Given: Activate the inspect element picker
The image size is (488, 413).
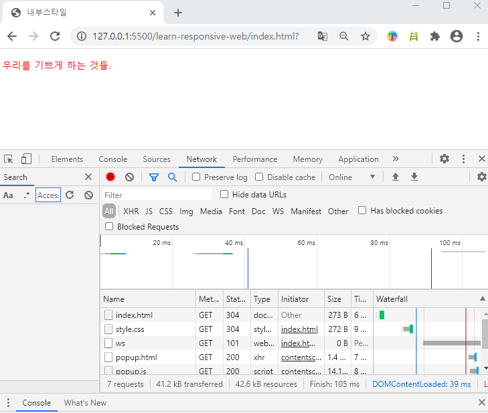Looking at the screenshot, I should [9, 159].
